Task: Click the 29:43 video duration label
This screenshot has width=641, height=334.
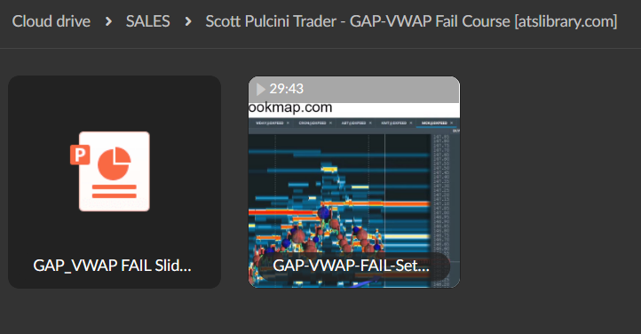Action: (x=287, y=89)
